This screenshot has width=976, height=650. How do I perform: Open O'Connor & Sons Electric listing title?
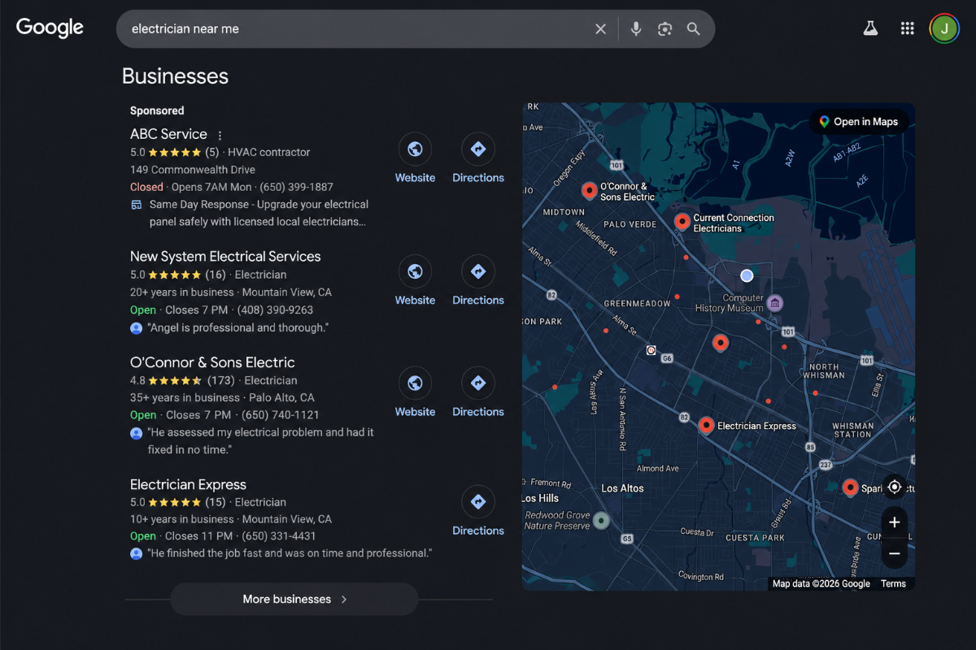click(212, 362)
